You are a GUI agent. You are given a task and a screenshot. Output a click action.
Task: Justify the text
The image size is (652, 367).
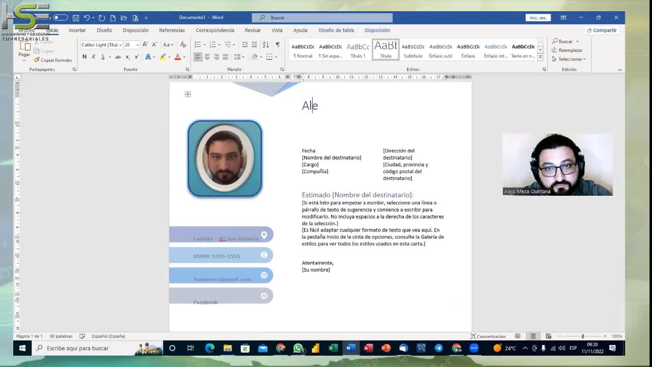click(x=225, y=57)
